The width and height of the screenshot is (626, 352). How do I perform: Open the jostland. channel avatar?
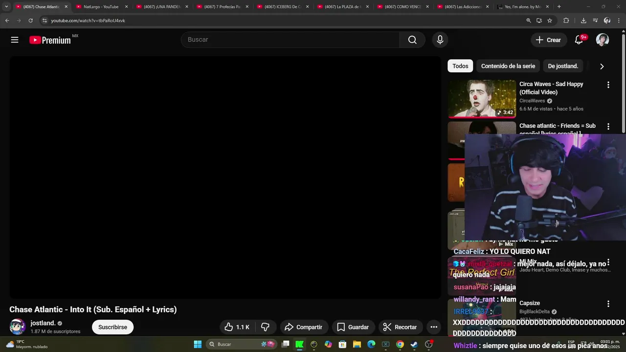click(x=18, y=327)
